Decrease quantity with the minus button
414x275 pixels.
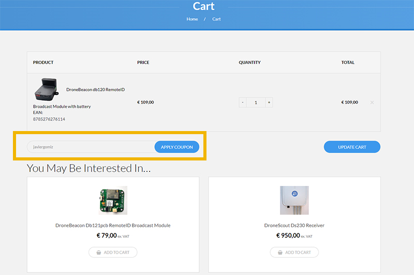coord(243,103)
